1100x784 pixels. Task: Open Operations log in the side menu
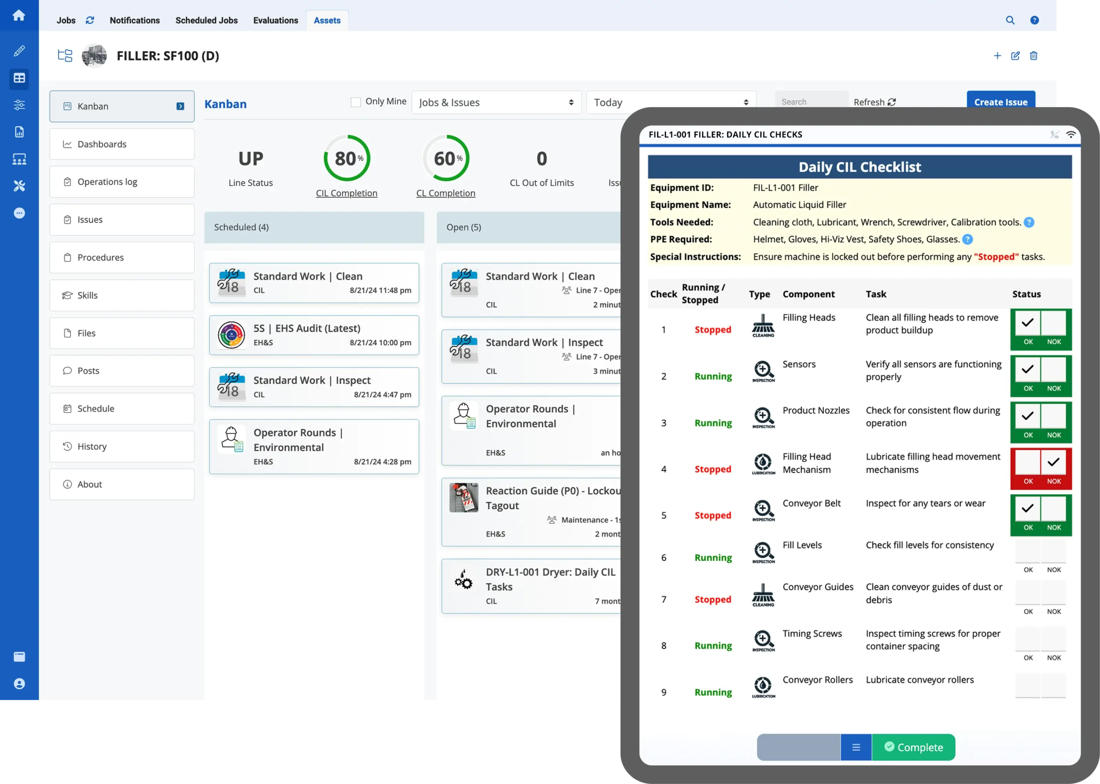tap(122, 182)
